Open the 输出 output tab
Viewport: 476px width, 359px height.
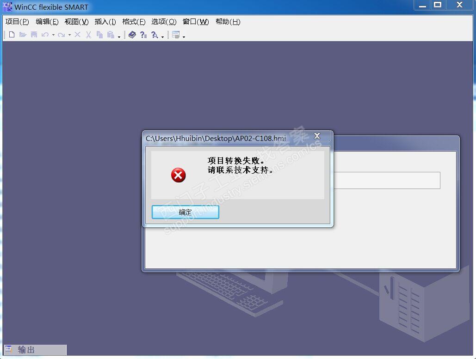35,350
